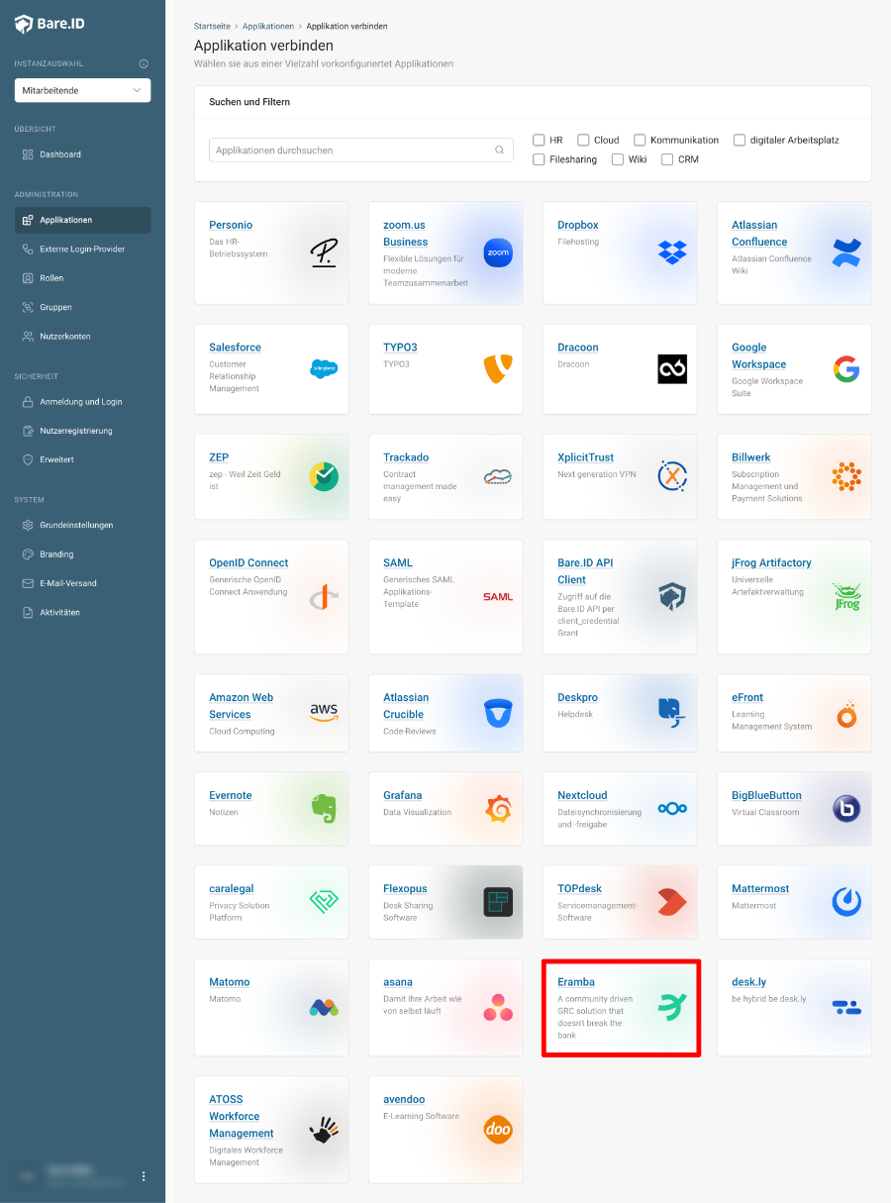Image resolution: width=891 pixels, height=1203 pixels.
Task: Open the desk.ly application link
Action: tap(749, 982)
